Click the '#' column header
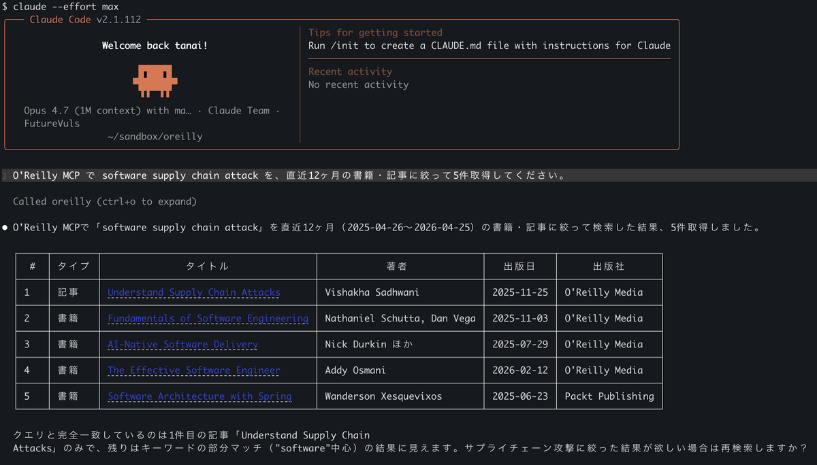Viewport: 817px width, 465px height. pyautogui.click(x=32, y=266)
